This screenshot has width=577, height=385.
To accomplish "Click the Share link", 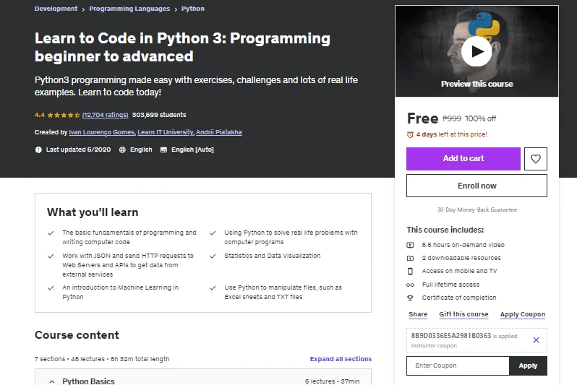I will (418, 314).
